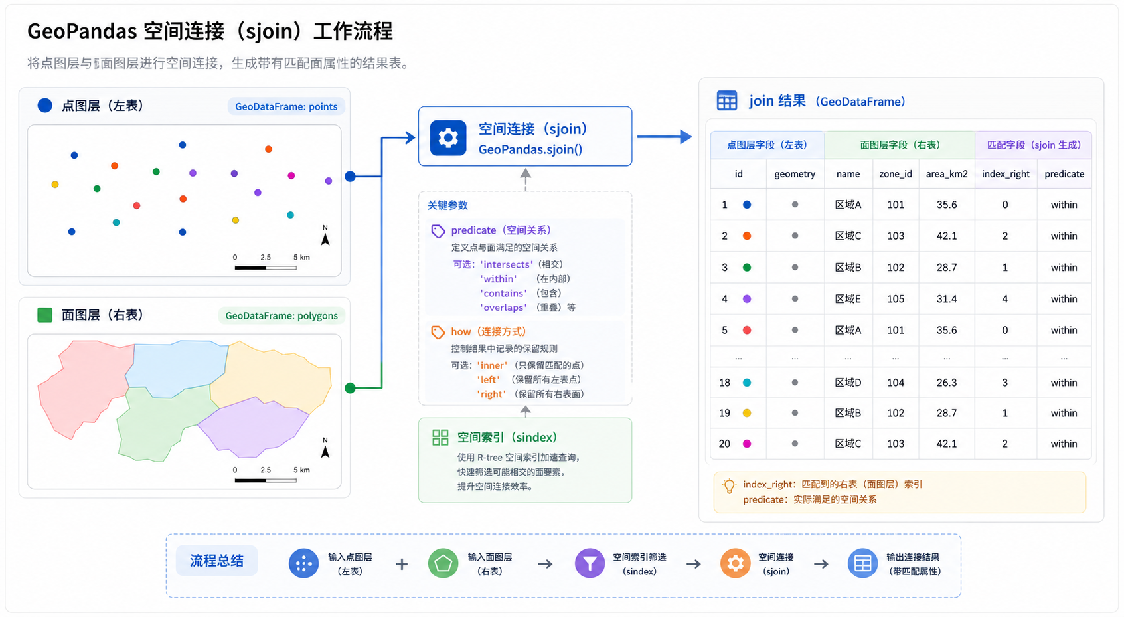Click the 'intersects' predicate option
Screen dimensions: 1124x617
tap(507, 264)
